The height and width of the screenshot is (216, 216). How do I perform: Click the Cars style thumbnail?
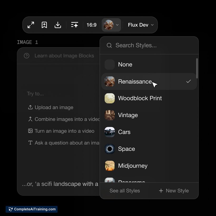click(110, 132)
